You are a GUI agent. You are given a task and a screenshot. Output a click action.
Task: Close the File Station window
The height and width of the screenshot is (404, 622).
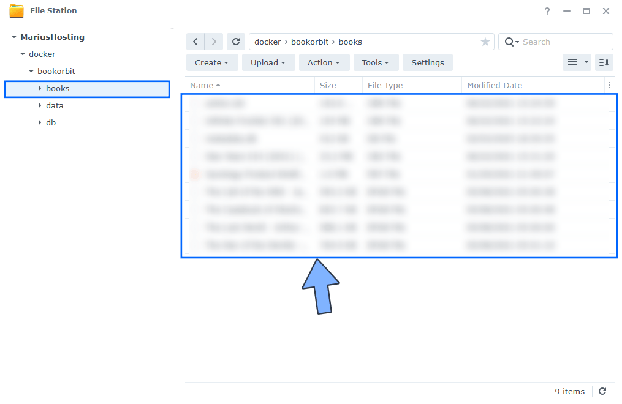click(x=605, y=11)
